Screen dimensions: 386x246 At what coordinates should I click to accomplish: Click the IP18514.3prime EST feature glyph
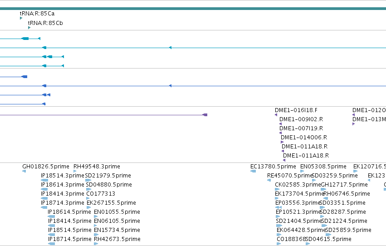(44, 180)
